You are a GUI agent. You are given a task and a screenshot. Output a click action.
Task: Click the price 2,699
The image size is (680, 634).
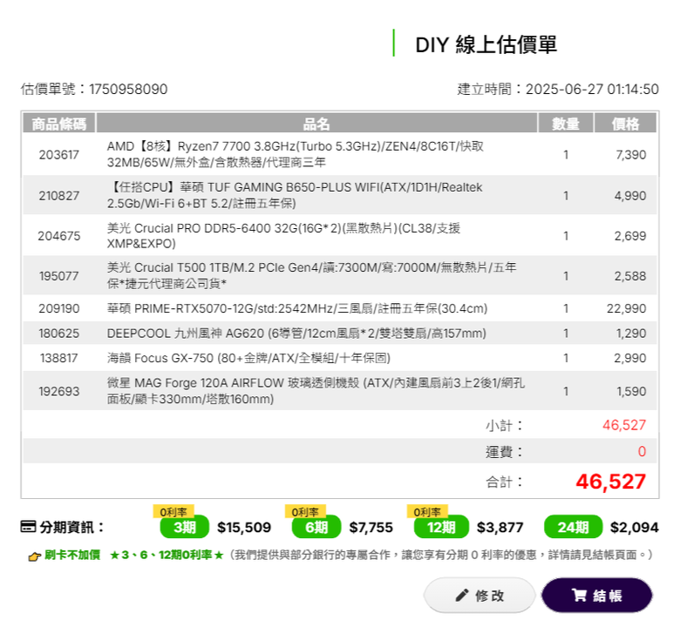click(630, 236)
